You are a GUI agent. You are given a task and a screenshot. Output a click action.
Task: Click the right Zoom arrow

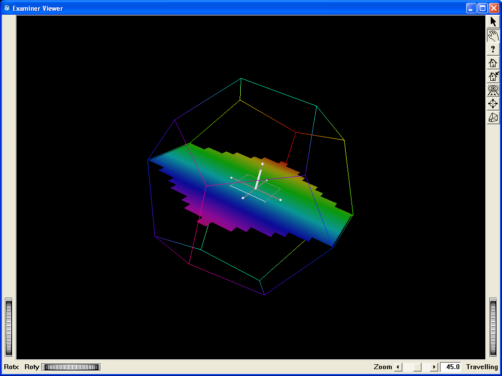tap(434, 367)
